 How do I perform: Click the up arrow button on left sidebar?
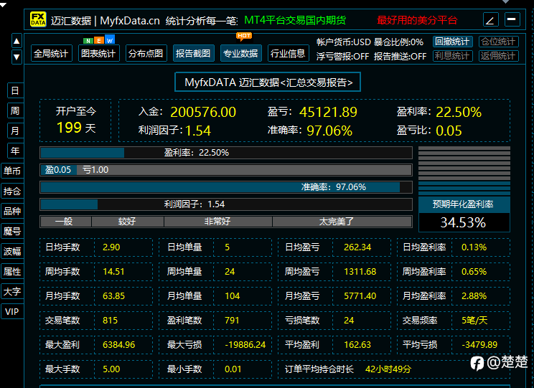pyautogui.click(x=17, y=41)
